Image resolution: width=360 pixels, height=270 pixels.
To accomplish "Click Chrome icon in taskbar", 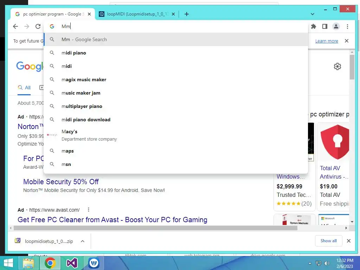I will (x=50, y=263).
